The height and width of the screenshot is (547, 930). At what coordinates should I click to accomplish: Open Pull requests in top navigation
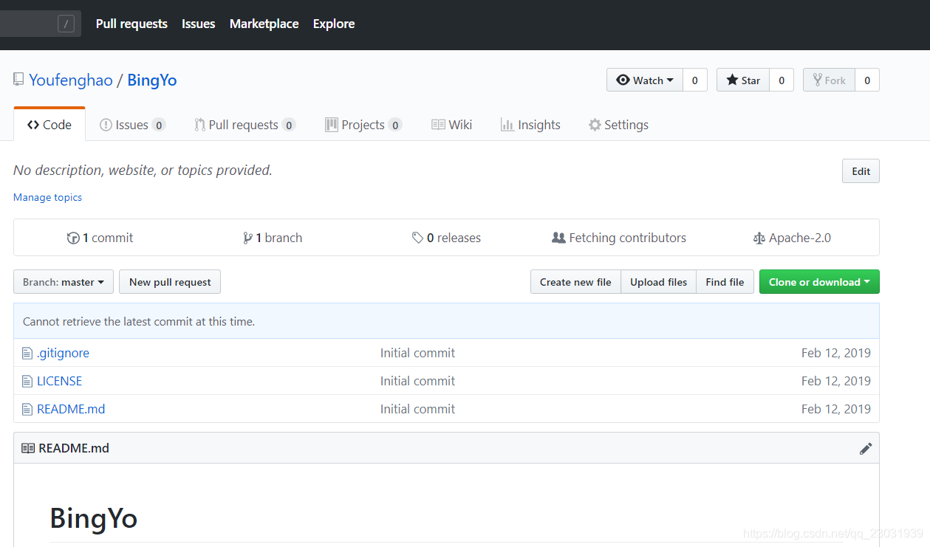[131, 24]
